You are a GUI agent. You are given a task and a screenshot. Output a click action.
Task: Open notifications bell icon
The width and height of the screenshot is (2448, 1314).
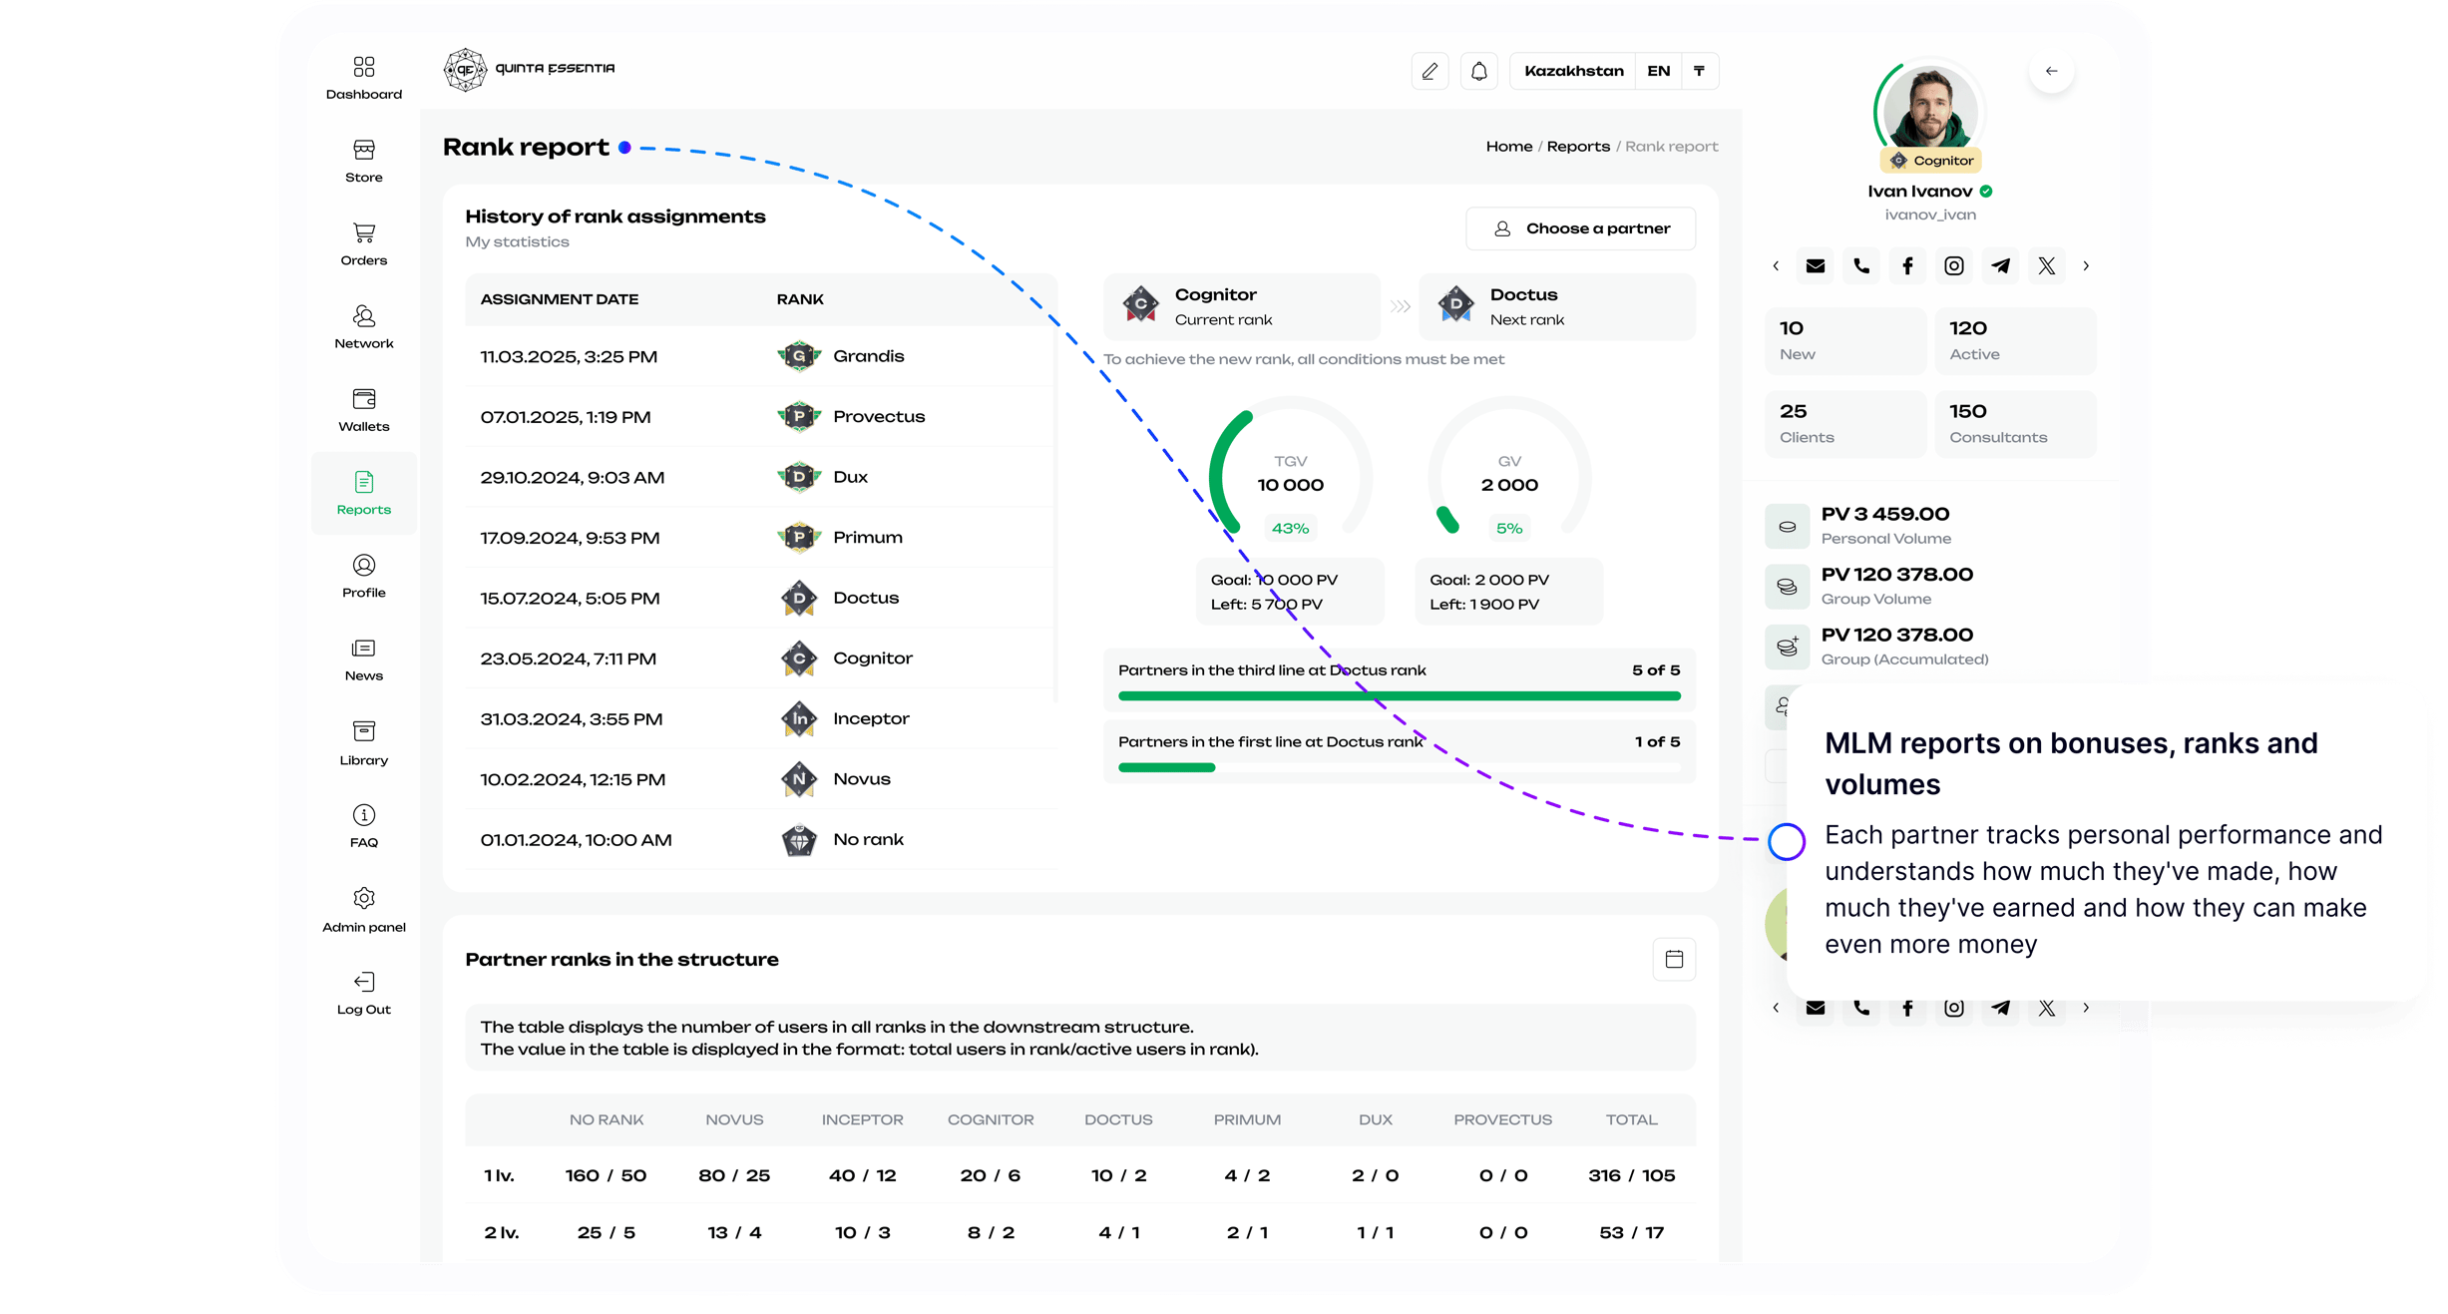[1479, 71]
